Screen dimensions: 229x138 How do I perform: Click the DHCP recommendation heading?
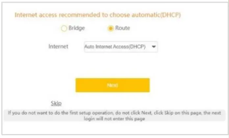[x=98, y=15]
